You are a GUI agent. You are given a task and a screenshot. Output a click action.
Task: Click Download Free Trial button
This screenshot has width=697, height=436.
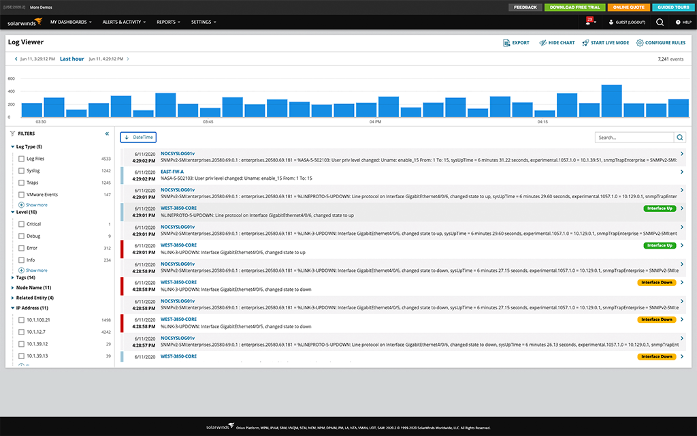click(574, 7)
